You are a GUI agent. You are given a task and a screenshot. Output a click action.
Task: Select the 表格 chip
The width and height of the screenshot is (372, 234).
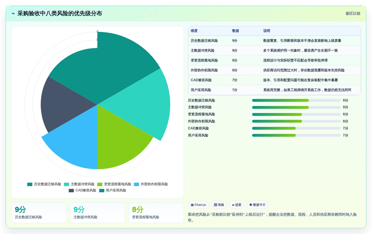click(219, 205)
